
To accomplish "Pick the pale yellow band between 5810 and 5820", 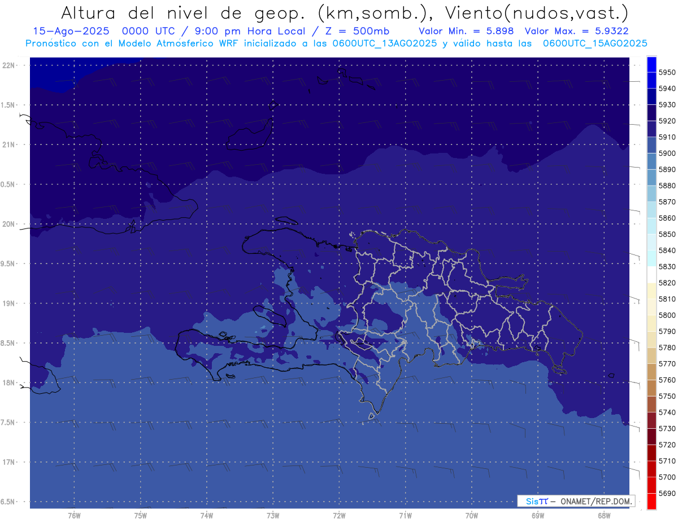I will point(651,291).
